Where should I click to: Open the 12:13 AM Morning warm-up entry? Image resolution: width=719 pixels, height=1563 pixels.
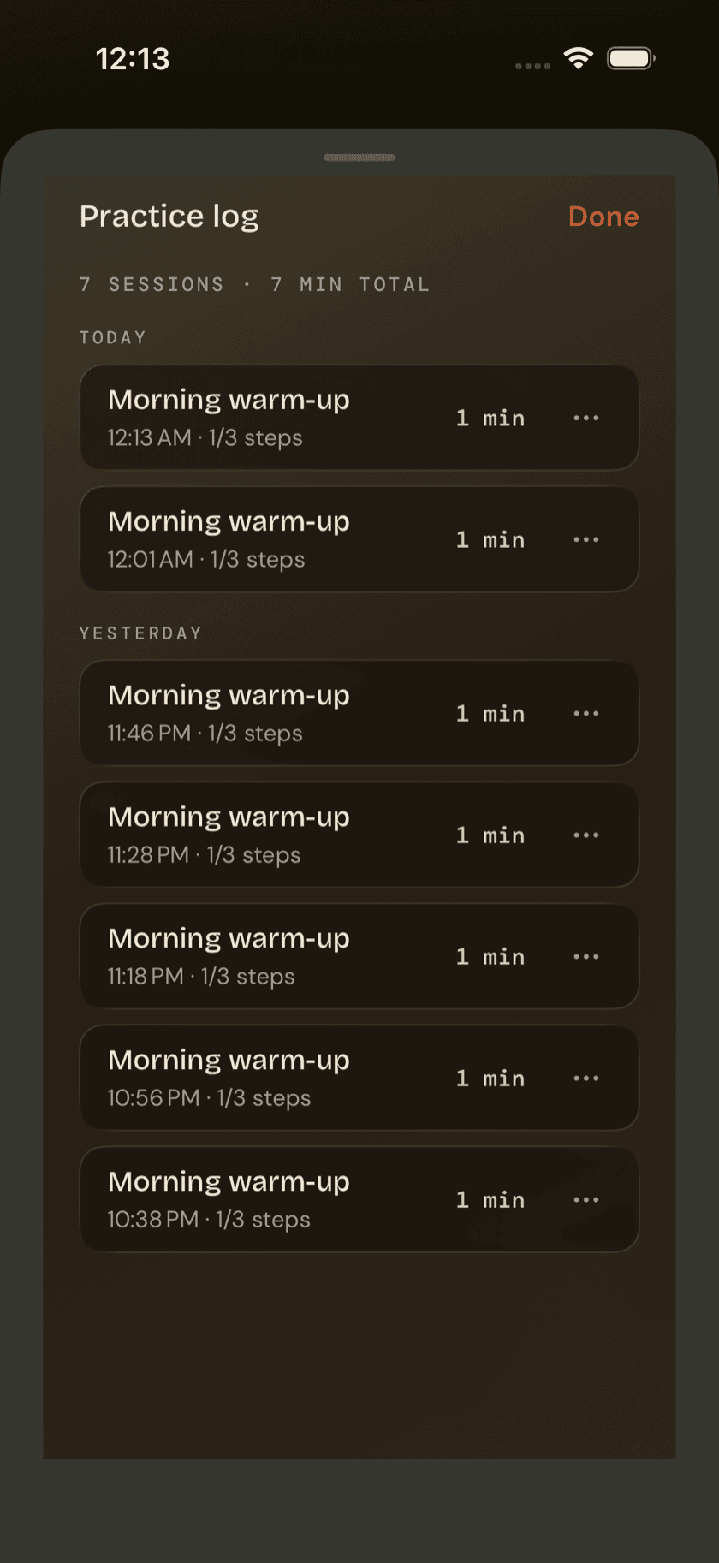(x=359, y=418)
